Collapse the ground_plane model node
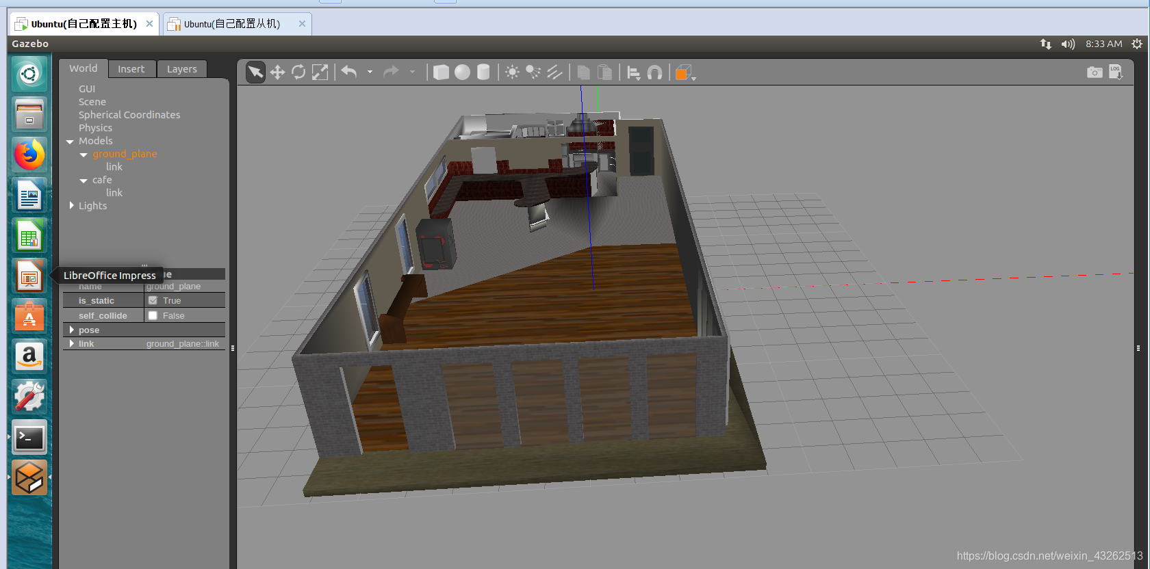Screen dimensions: 1150x569 (84, 155)
